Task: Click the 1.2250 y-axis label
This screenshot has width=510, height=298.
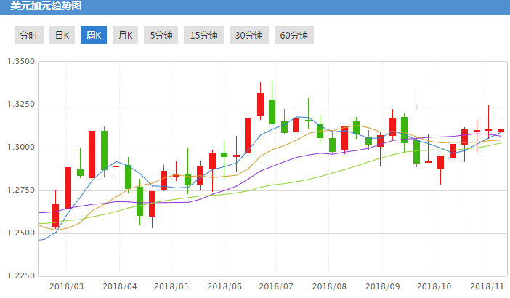Action: pyautogui.click(x=20, y=276)
